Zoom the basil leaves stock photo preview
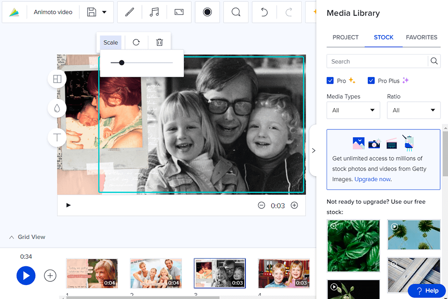This screenshot has height=299, width=448. coord(334,227)
